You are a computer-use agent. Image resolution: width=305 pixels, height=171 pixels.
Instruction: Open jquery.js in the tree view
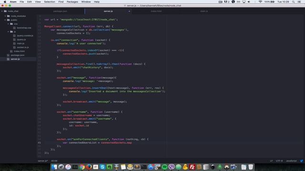coord(21,39)
